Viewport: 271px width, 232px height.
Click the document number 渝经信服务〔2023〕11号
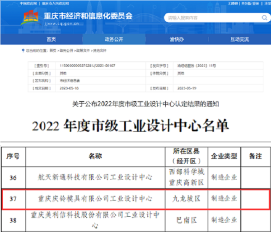[196, 65]
